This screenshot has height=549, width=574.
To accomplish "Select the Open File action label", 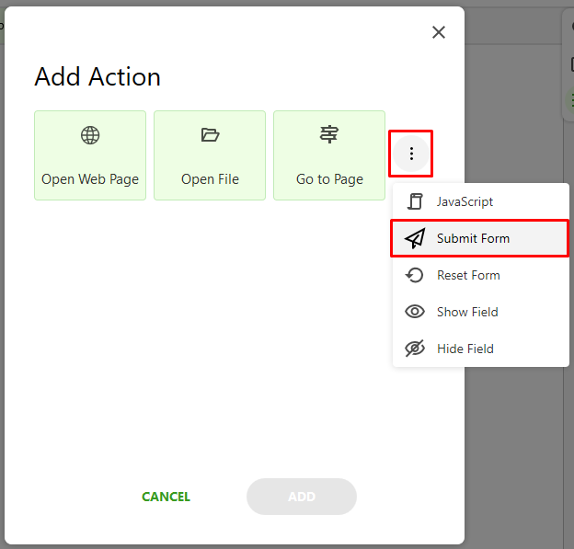I will pyautogui.click(x=210, y=179).
